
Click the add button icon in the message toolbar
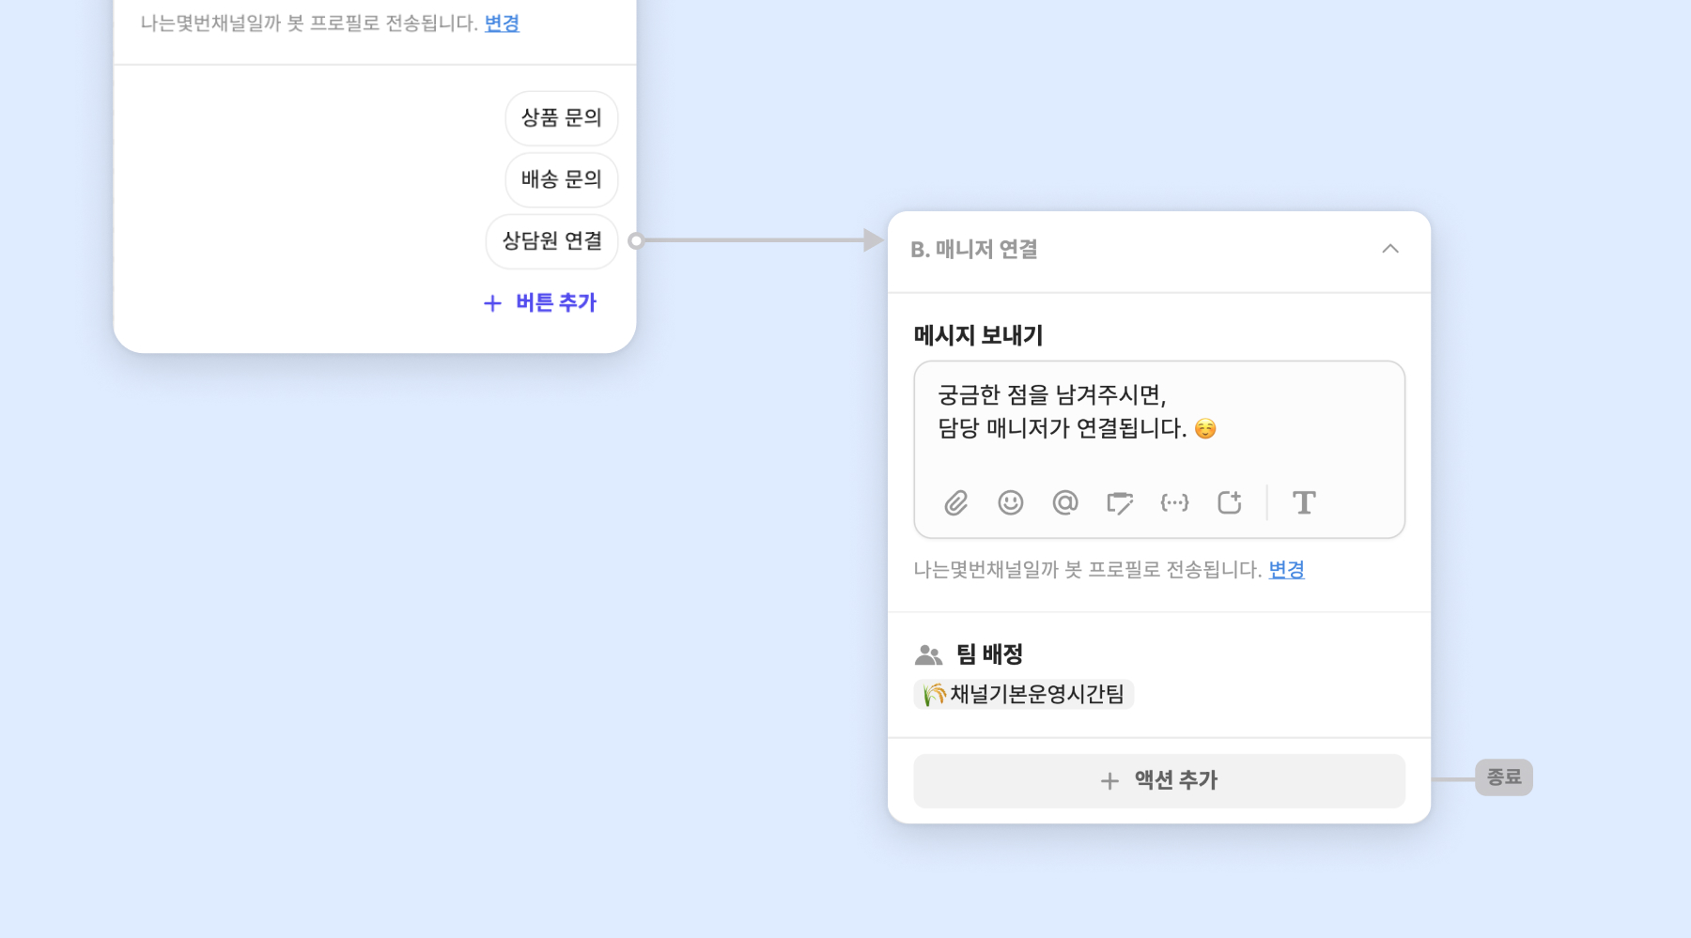[1229, 503]
